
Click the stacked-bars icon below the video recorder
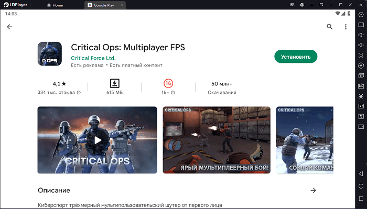[361, 116]
